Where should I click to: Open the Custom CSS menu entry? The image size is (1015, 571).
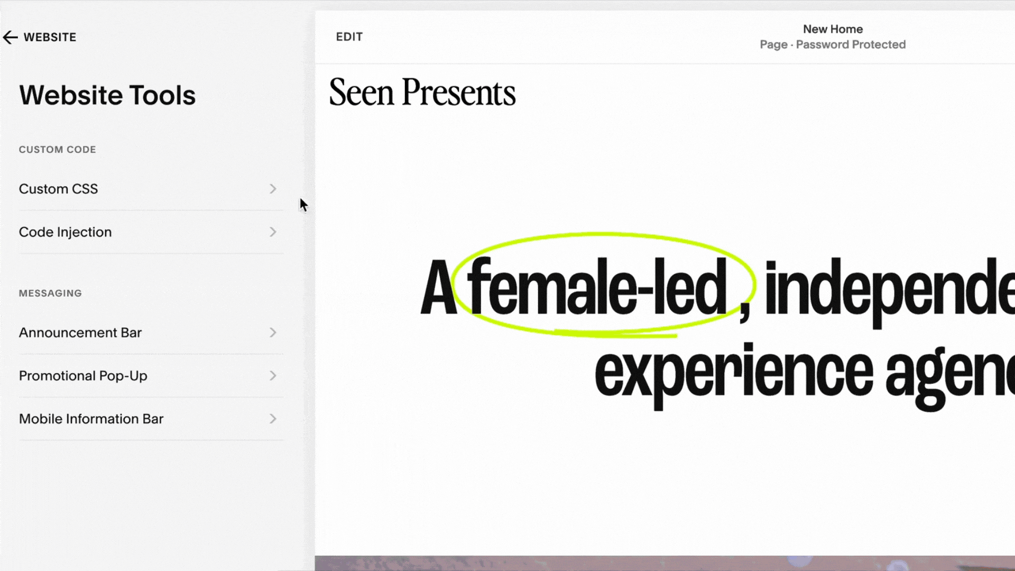[151, 189]
